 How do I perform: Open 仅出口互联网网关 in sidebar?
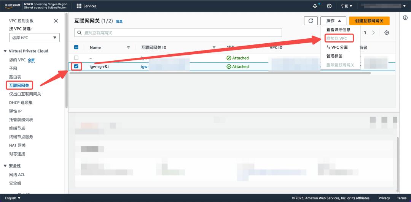(25, 94)
